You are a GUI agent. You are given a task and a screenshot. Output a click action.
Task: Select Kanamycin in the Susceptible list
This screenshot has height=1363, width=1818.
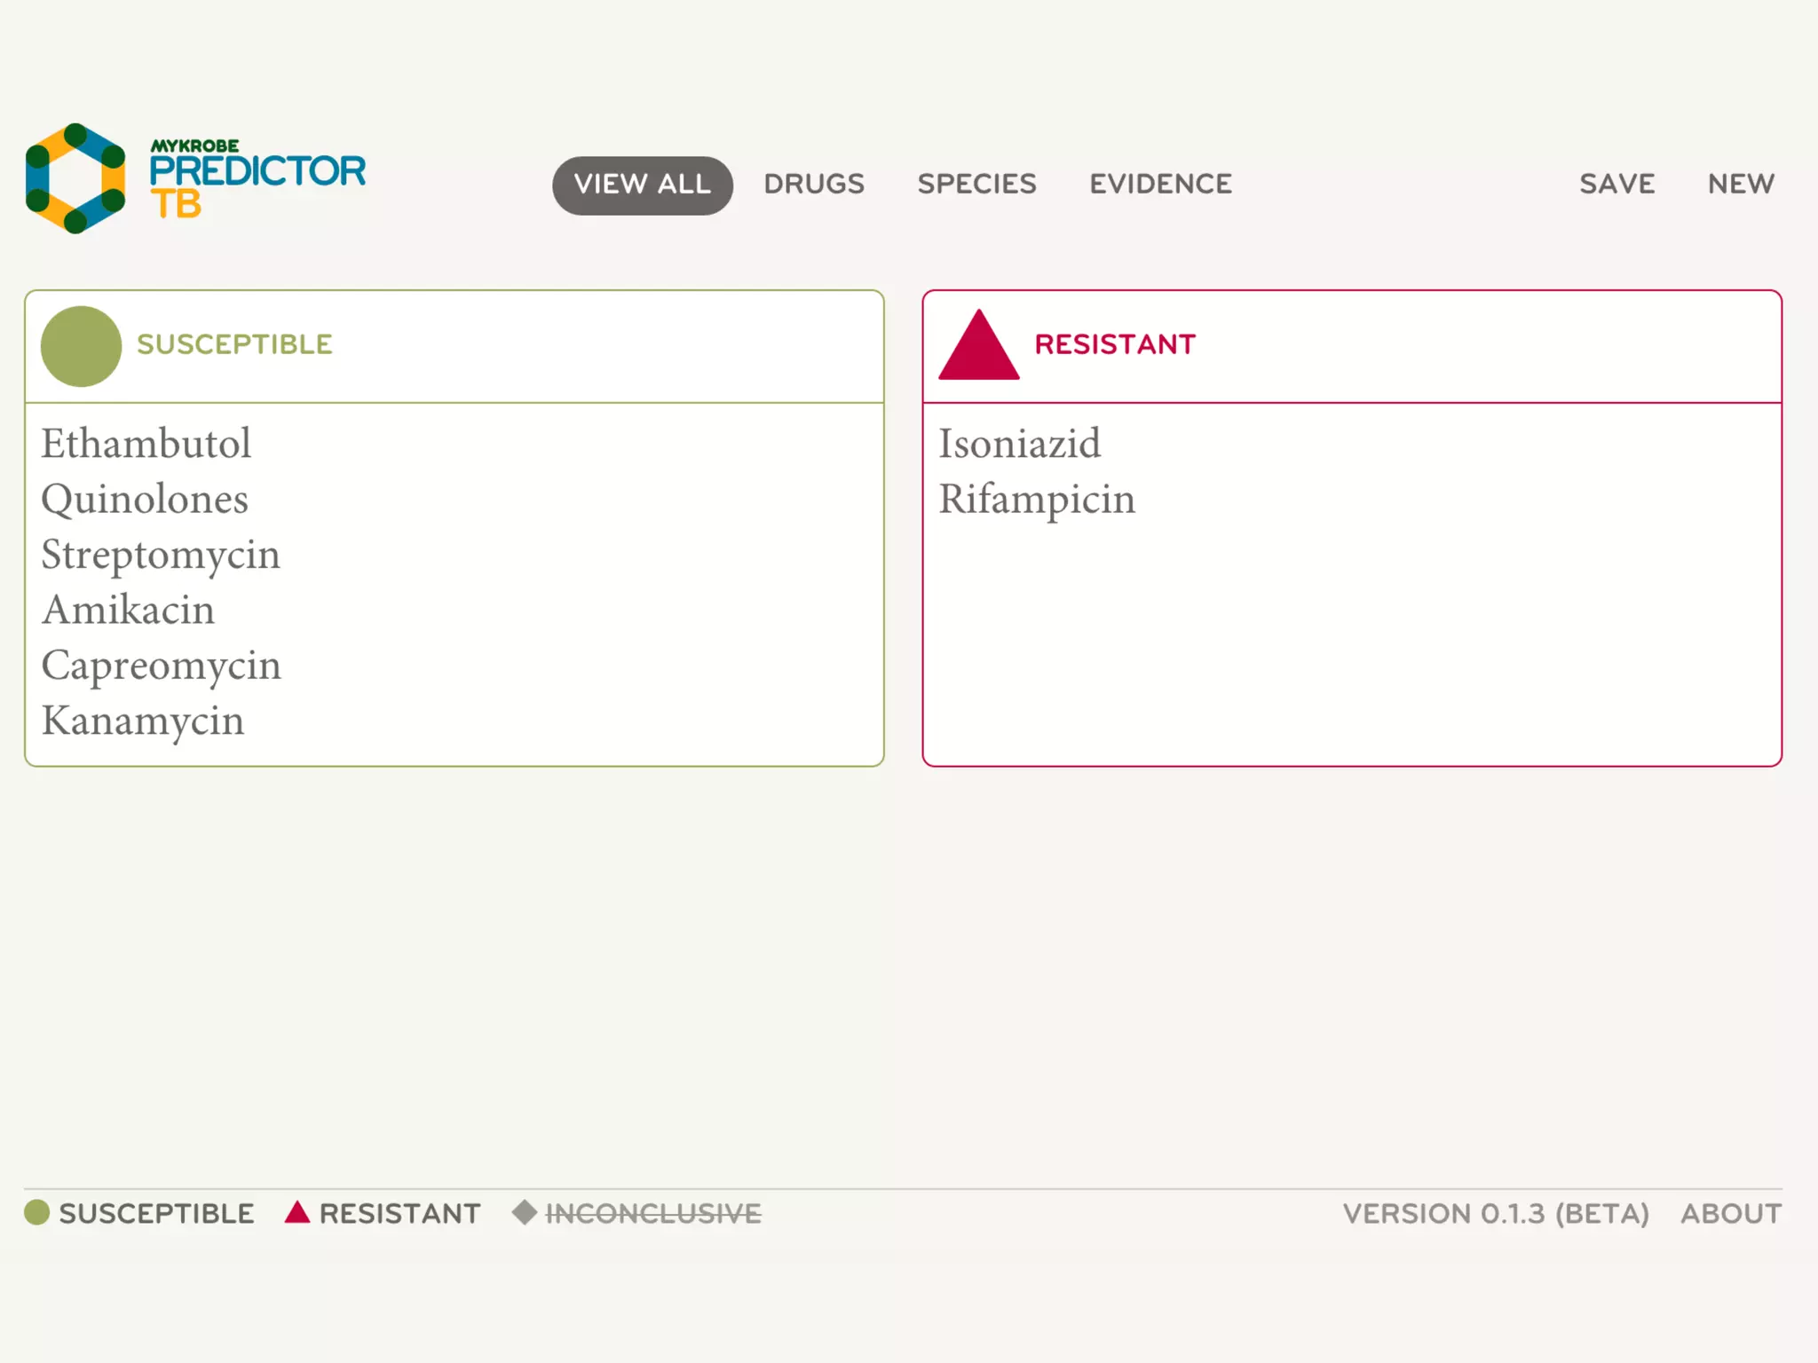(142, 721)
